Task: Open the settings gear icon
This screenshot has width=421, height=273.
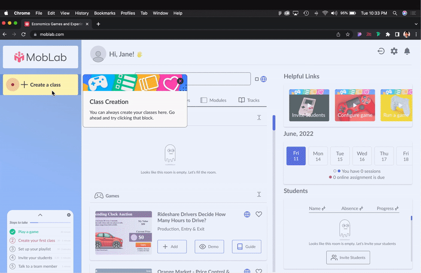Action: pos(394,51)
